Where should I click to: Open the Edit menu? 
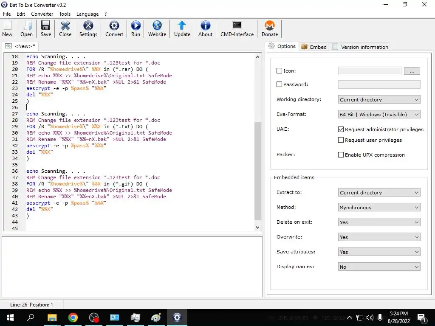click(21, 14)
